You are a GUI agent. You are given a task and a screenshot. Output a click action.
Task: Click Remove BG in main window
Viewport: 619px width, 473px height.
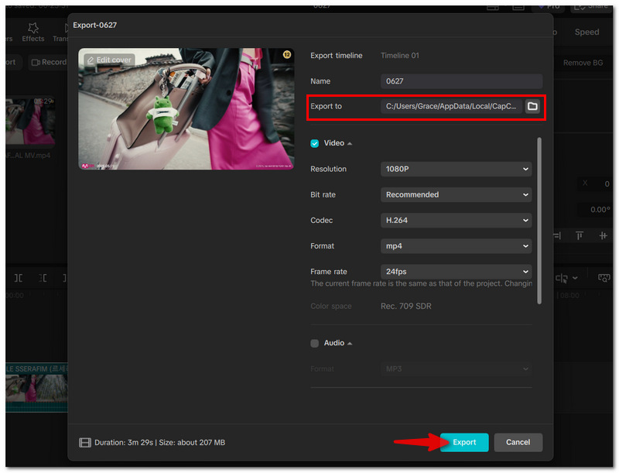coord(583,63)
